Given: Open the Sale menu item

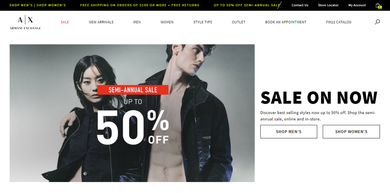Looking at the screenshot, I should click(x=65, y=22).
